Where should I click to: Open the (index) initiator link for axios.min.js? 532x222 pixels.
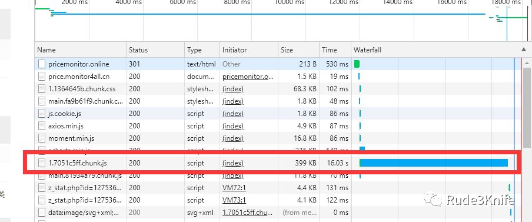tap(233, 126)
